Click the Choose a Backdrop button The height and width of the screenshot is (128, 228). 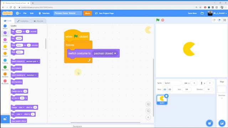(x=222, y=123)
